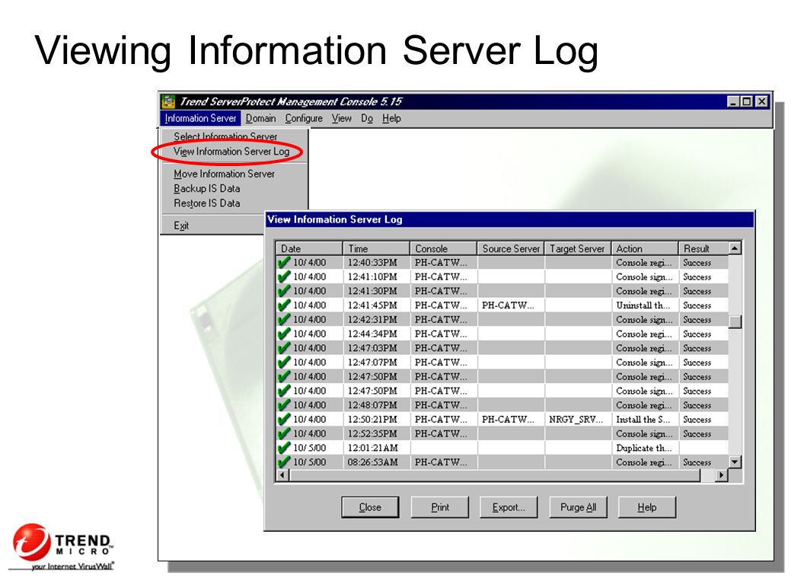Select Backup IS Data menu entry
This screenshot has height=585, width=804.
[206, 189]
